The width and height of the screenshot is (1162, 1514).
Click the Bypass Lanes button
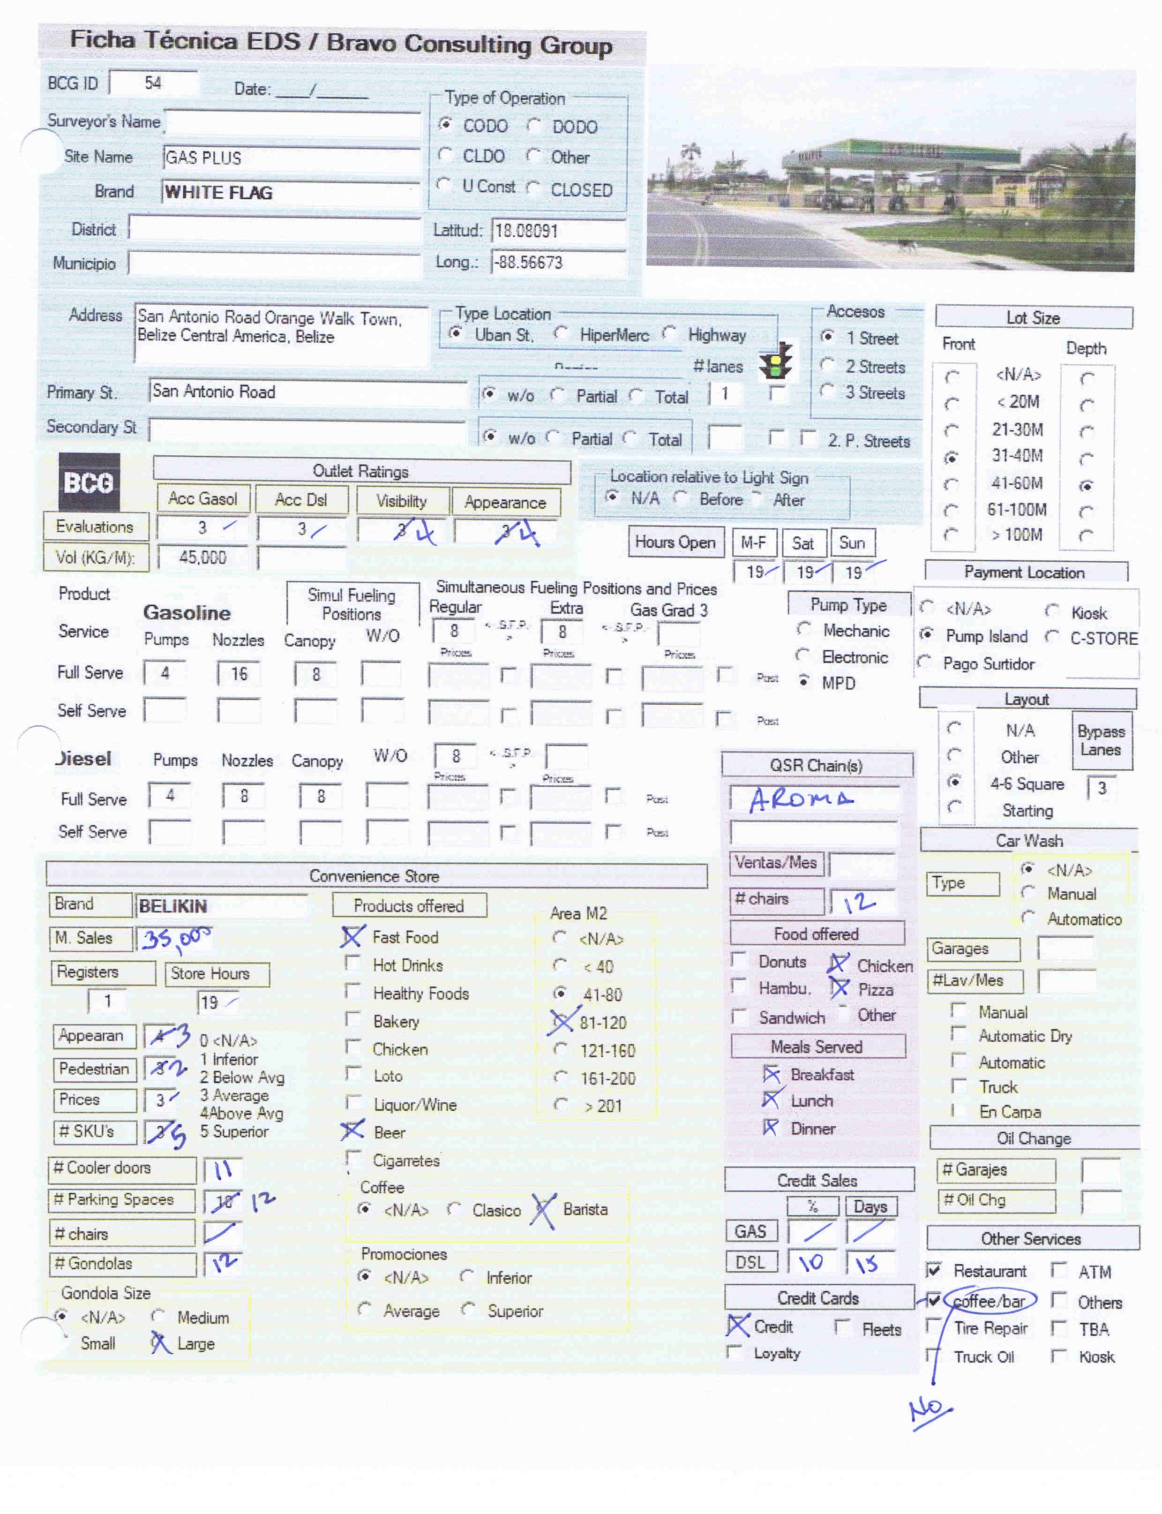(x=1101, y=740)
